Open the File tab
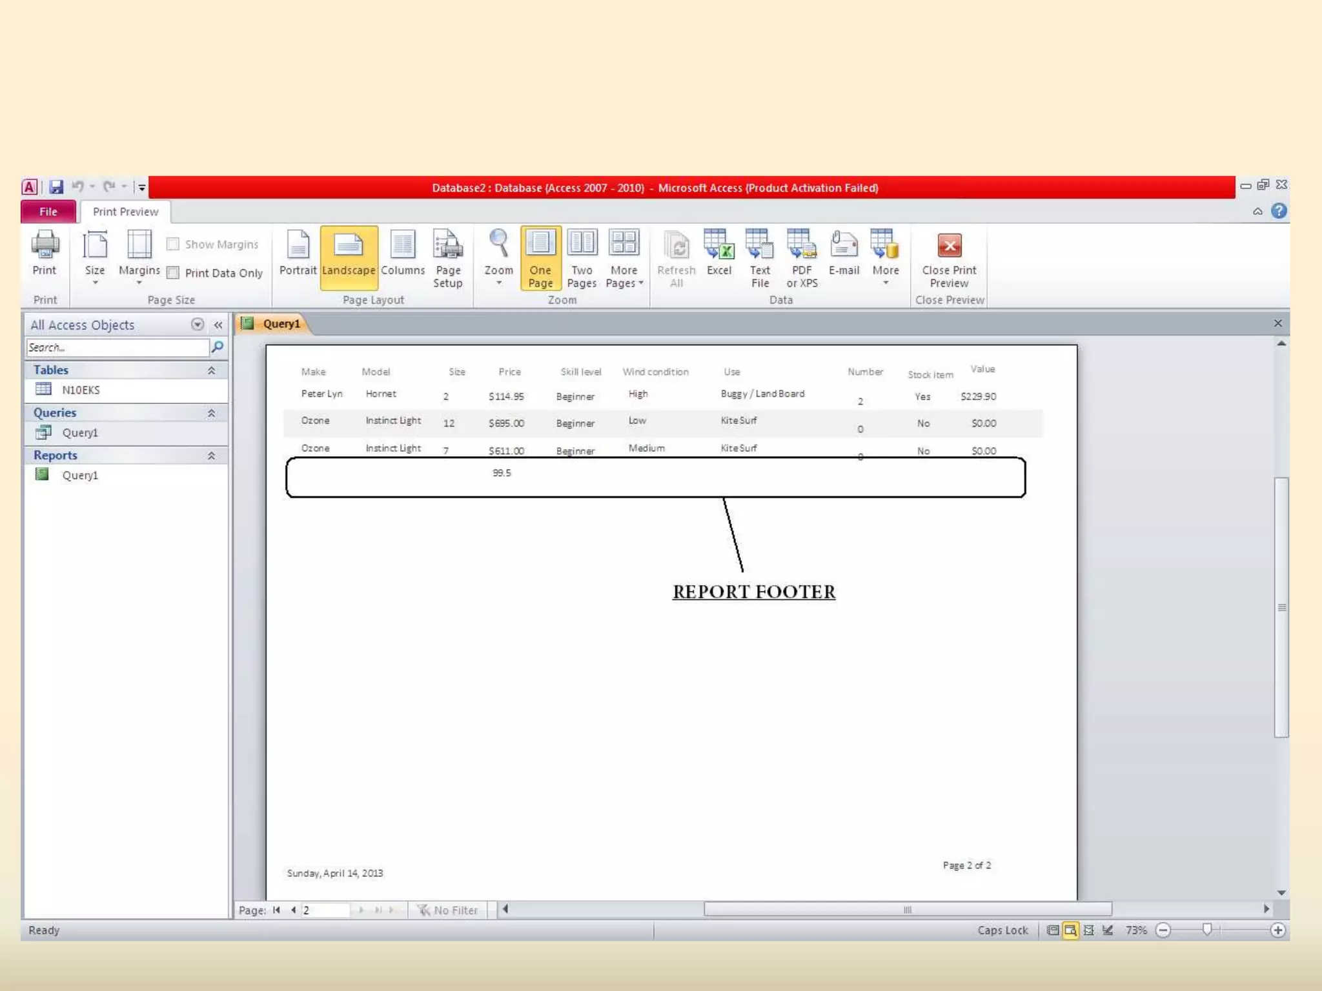This screenshot has height=991, width=1322. point(48,212)
